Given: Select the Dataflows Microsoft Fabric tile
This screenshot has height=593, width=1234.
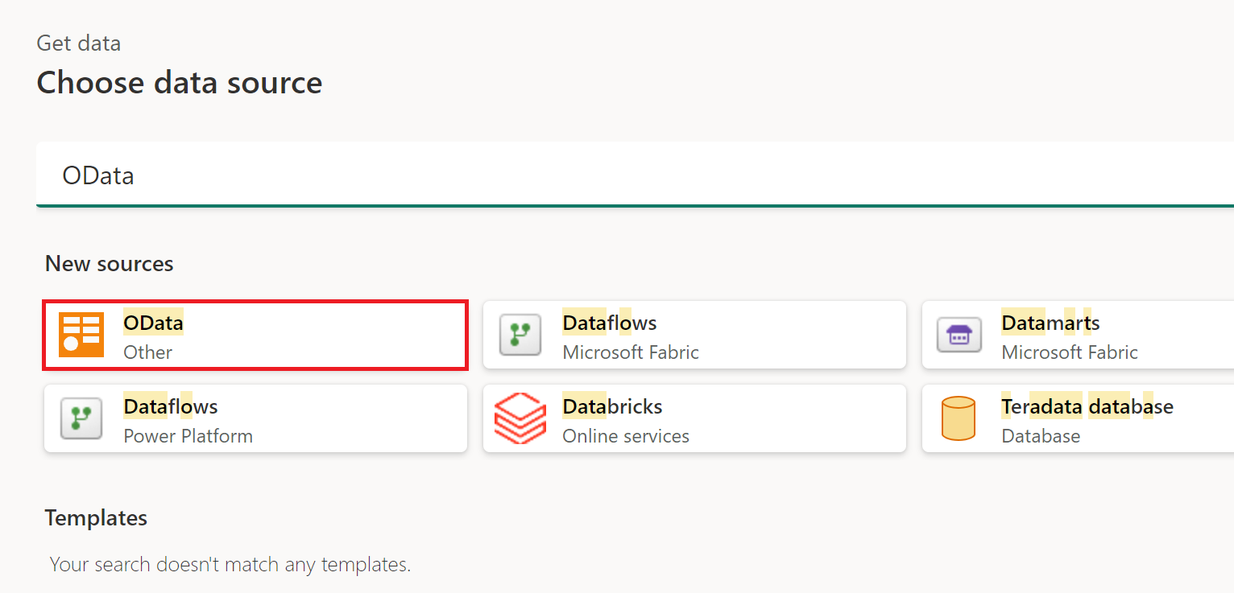Looking at the screenshot, I should click(694, 334).
